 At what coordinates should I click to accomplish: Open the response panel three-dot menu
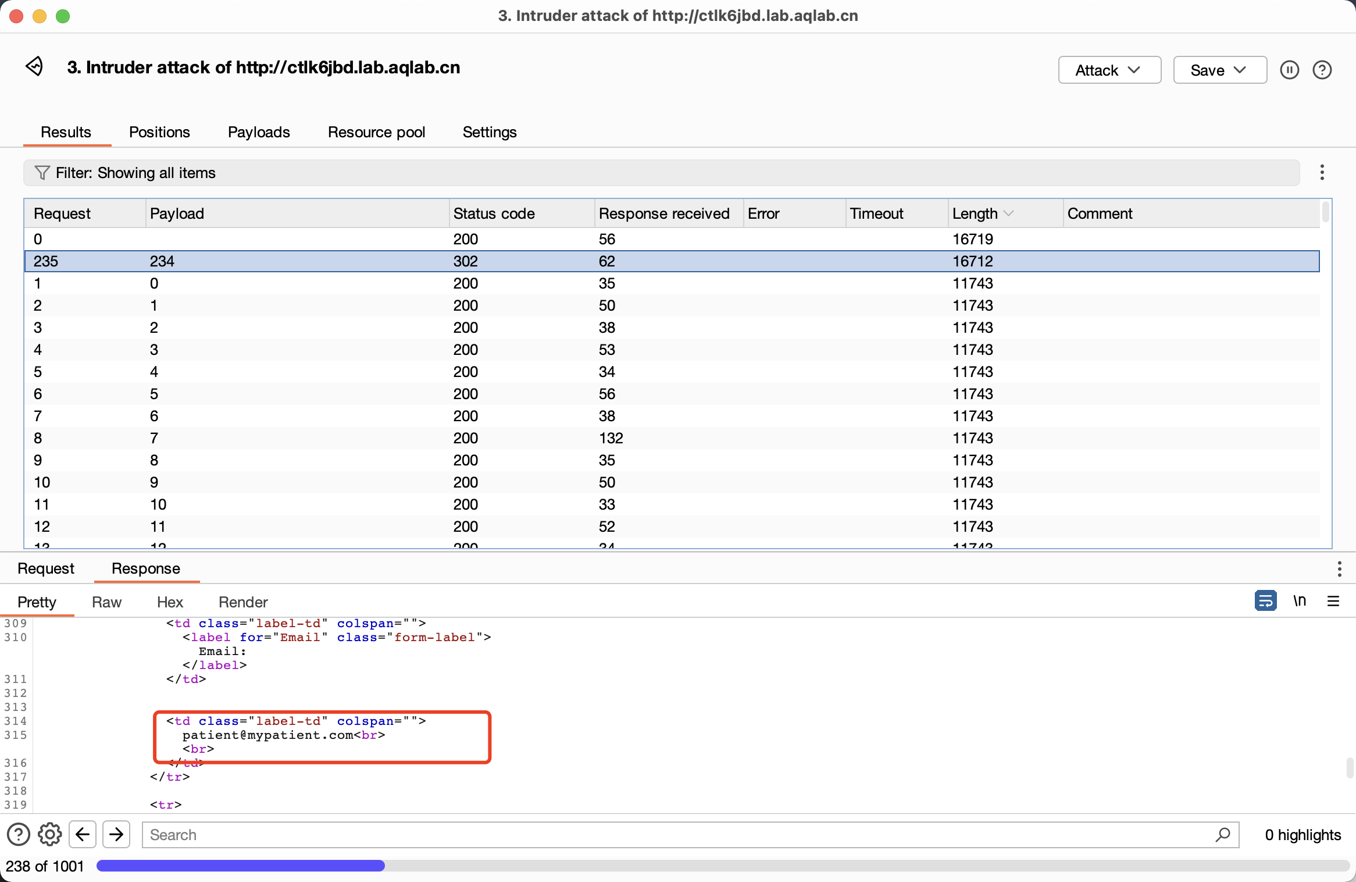pyautogui.click(x=1339, y=568)
